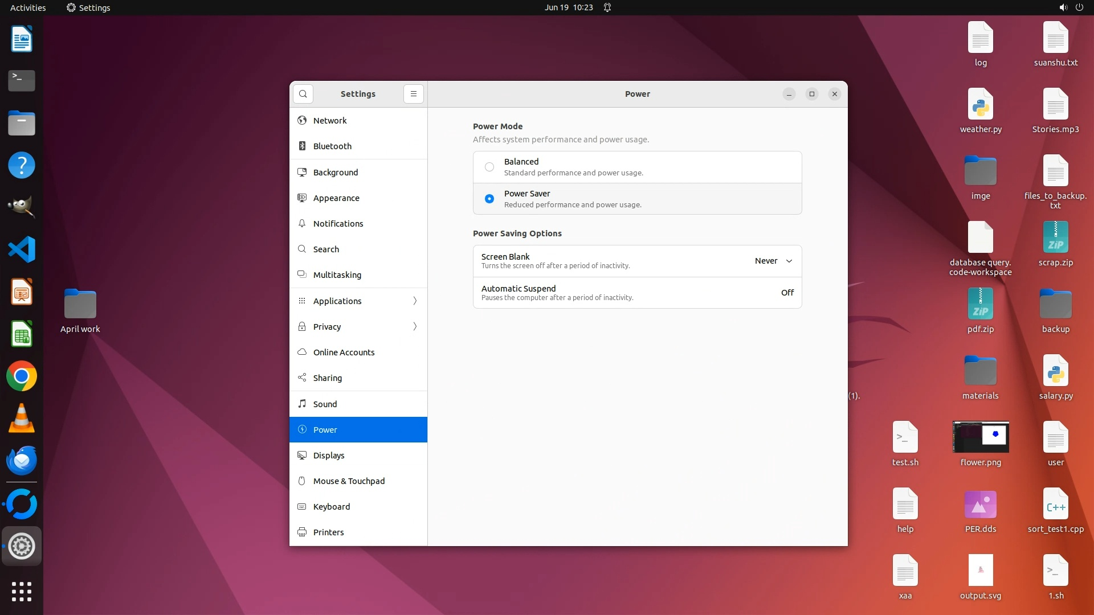
Task: Select the Balanced power mode radio button
Action: 489,167
